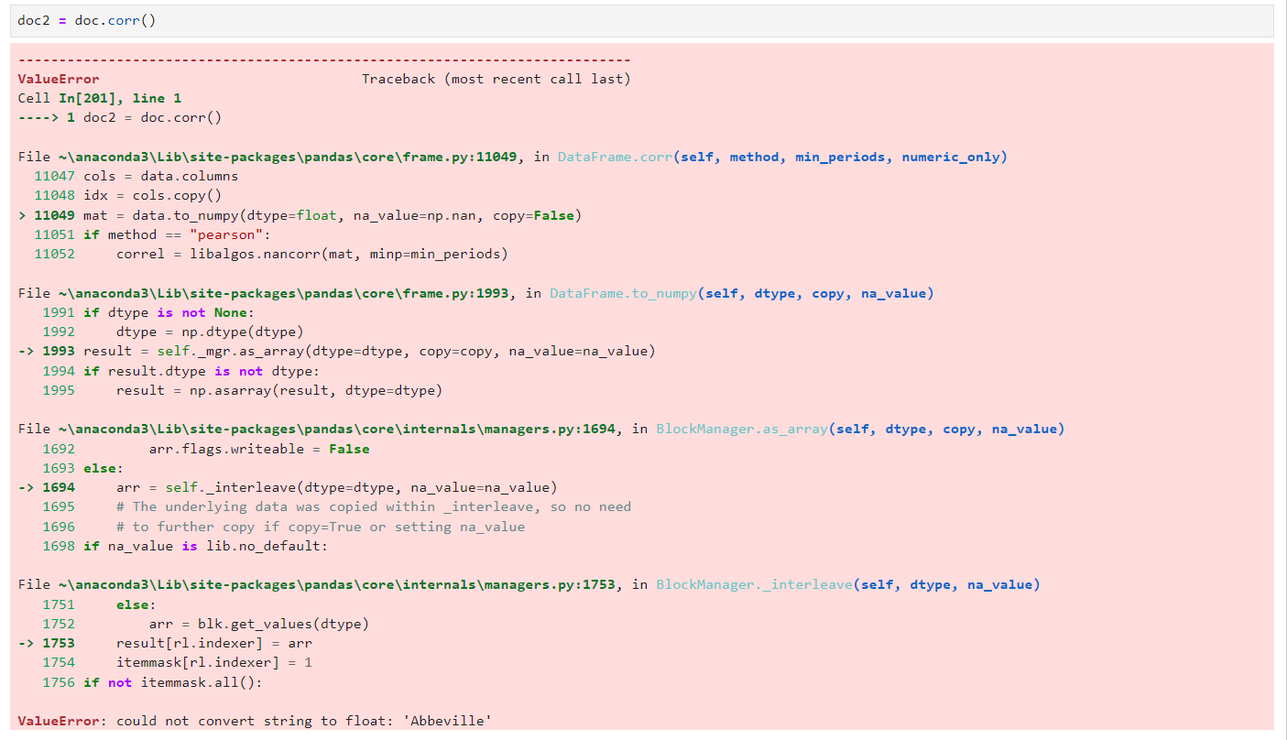Click the code cell 'doc2 = doc.corr()'
The height and width of the screenshot is (740, 1287).
click(641, 20)
